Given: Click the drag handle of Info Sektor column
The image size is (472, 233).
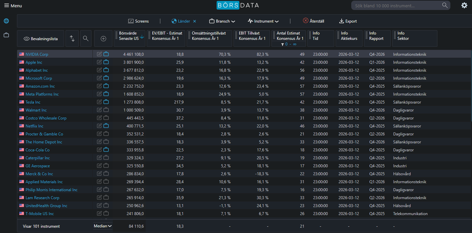Looking at the screenshot, I should (395, 36).
